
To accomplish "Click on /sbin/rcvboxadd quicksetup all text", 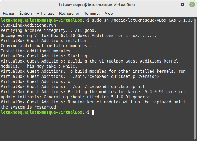I will click(108, 87).
